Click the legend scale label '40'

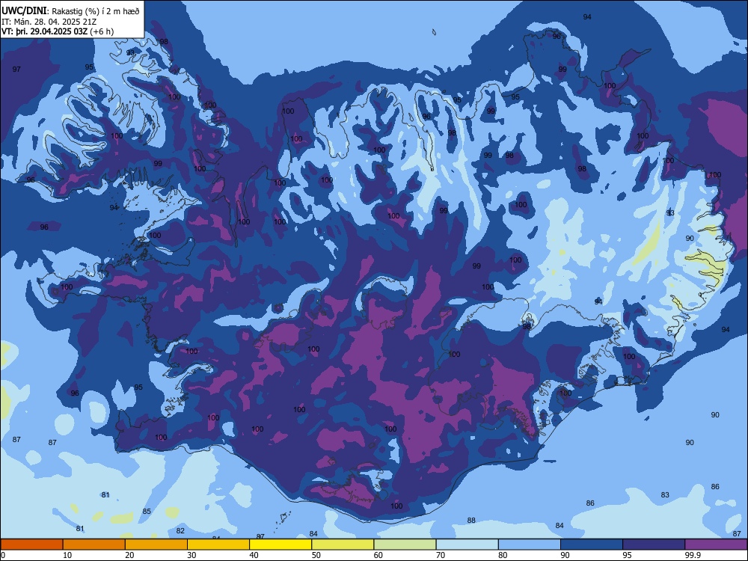pos(254,555)
